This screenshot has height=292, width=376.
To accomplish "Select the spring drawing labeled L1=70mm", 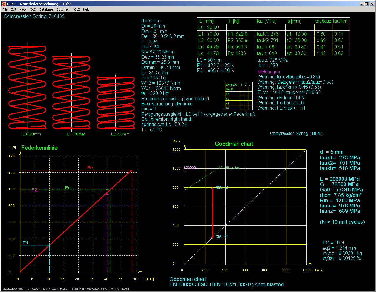I will click(x=71, y=93).
